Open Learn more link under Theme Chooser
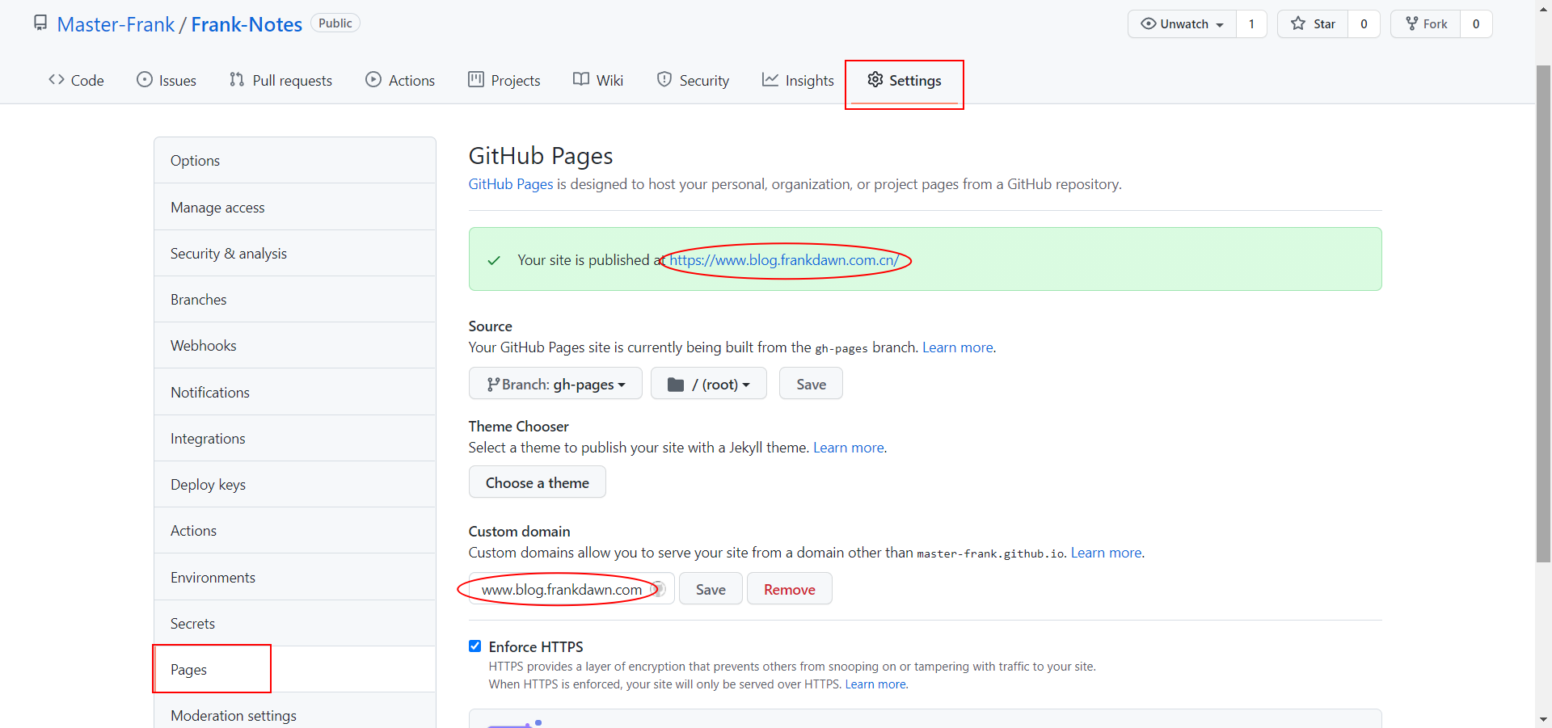Screen dimensions: 1552x728 [x=849, y=448]
